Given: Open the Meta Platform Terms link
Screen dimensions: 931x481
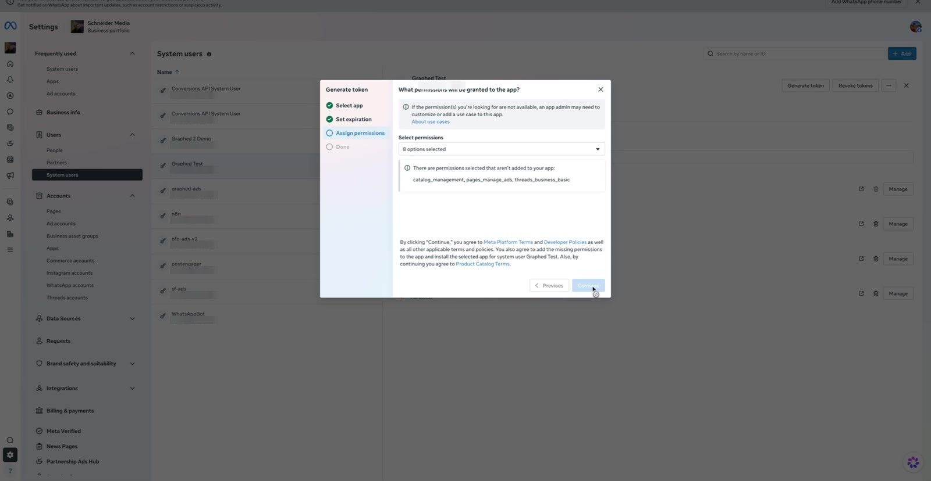Looking at the screenshot, I should (508, 242).
